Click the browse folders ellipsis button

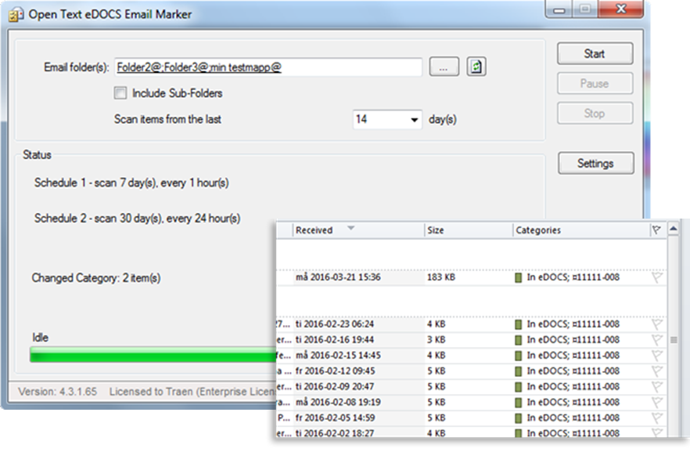pyautogui.click(x=444, y=67)
